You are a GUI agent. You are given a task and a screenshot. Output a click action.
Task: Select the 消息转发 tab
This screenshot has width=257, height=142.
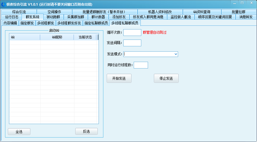point(246,17)
